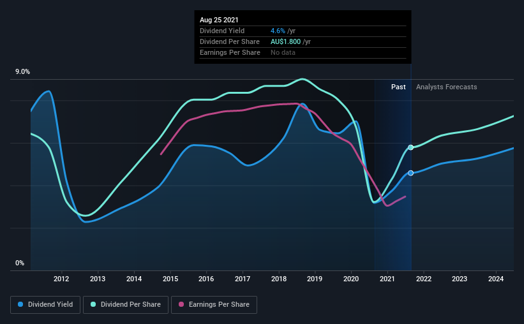
Task: Click the tooltip Dividend Yield row label
Action: click(222, 31)
